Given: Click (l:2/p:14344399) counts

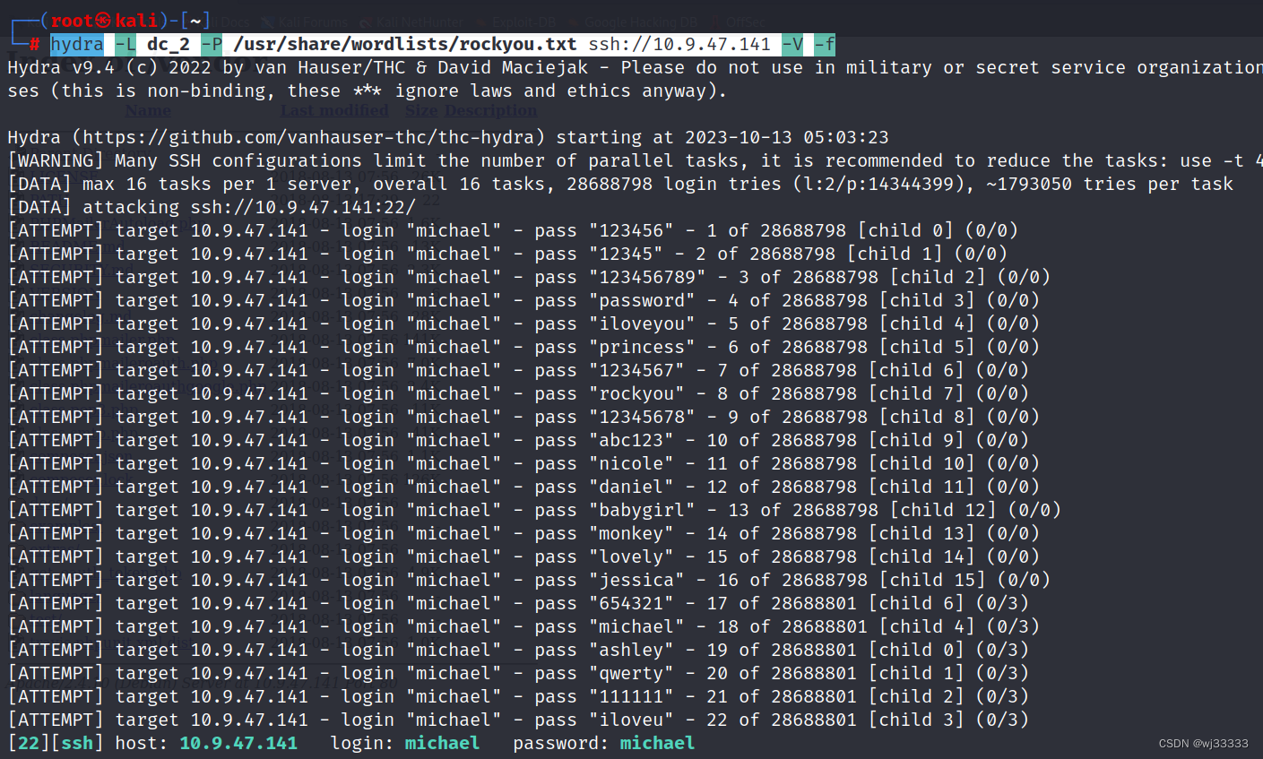Looking at the screenshot, I should click(873, 184).
